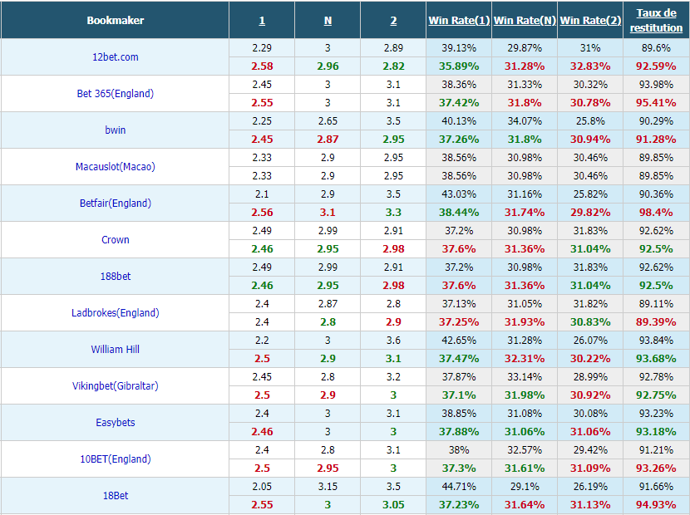Select Betfair's 29.82% away win rate
The width and height of the screenshot is (690, 515).
590,213
